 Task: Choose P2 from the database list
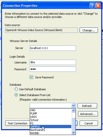click(51, 123)
